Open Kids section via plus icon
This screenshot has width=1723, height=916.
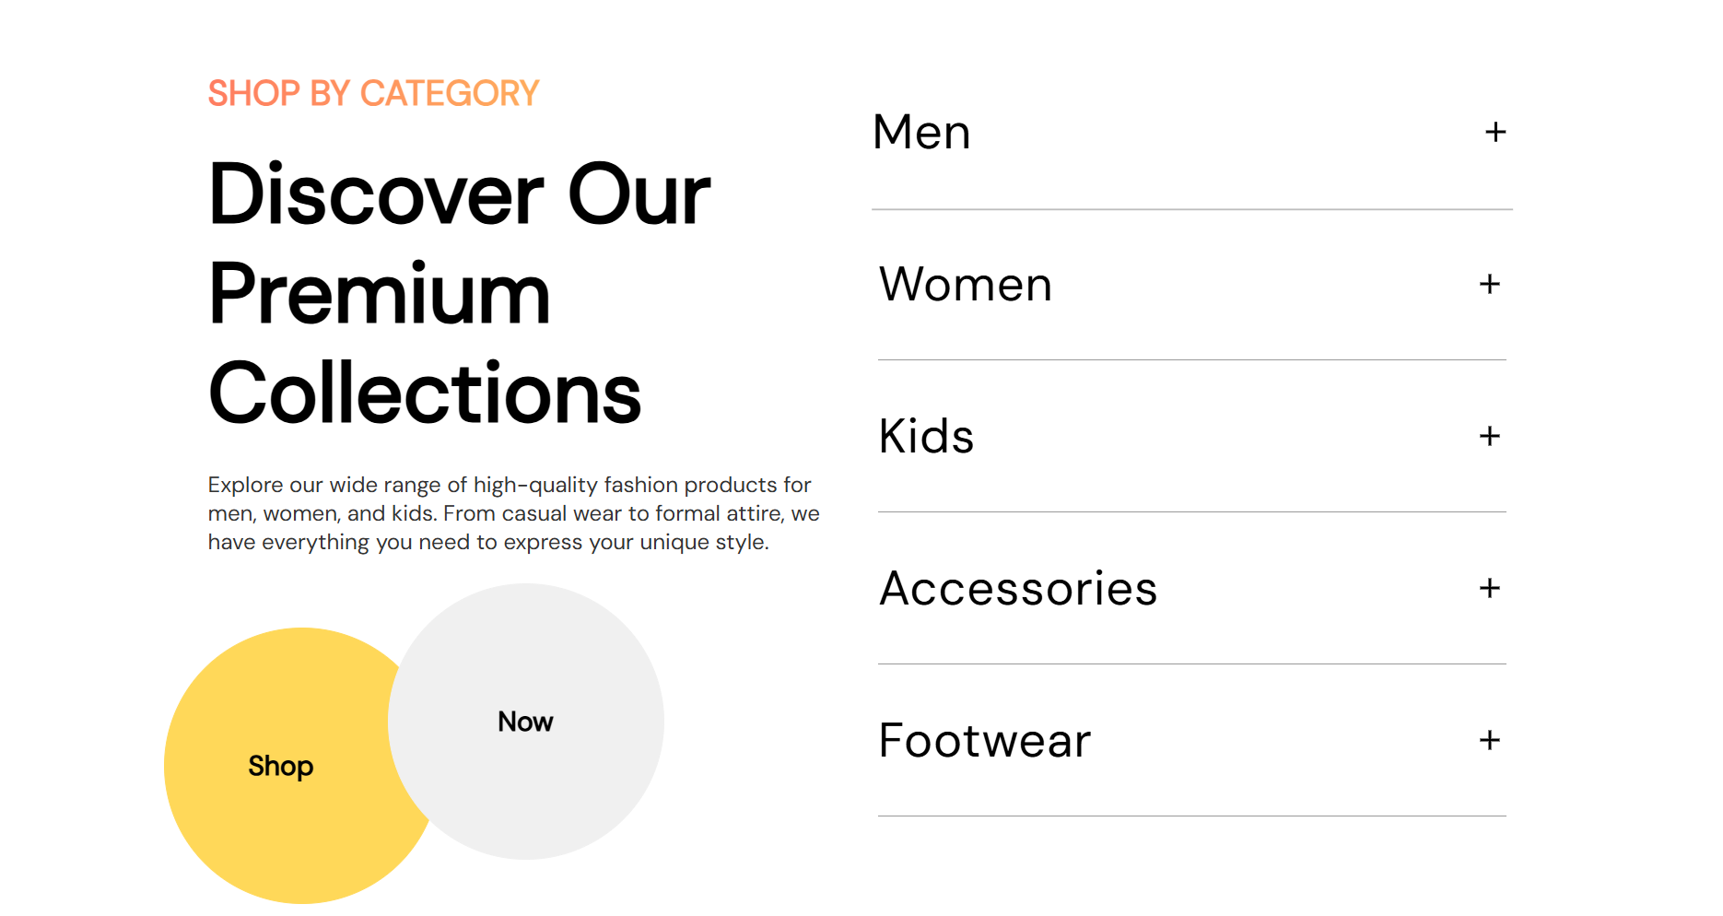tap(1489, 436)
